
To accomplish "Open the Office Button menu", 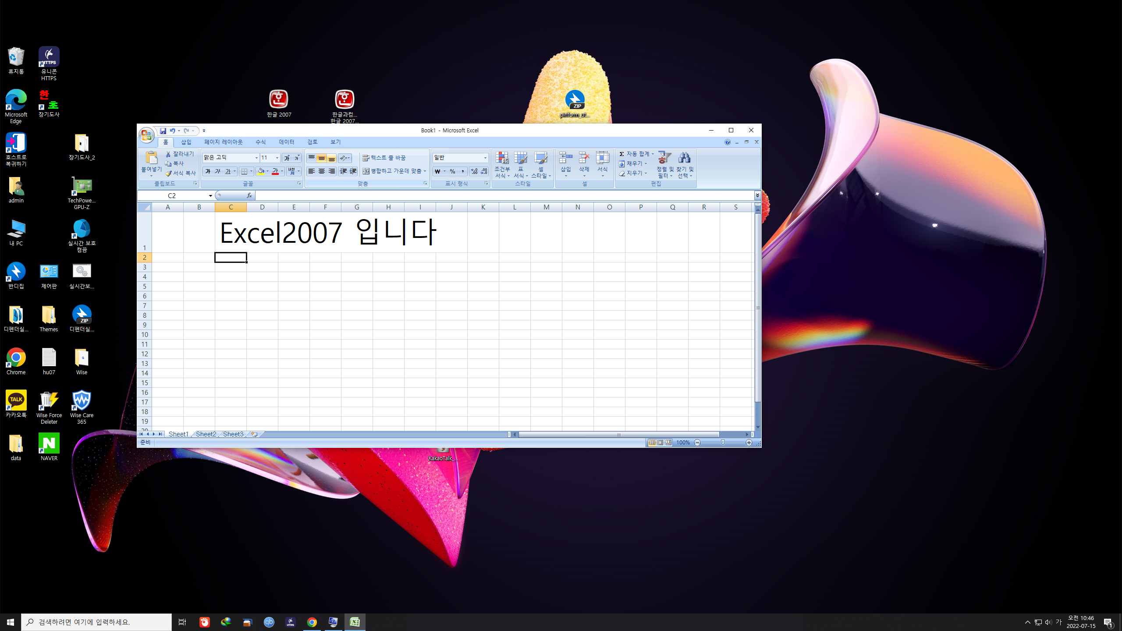I will pos(146,135).
